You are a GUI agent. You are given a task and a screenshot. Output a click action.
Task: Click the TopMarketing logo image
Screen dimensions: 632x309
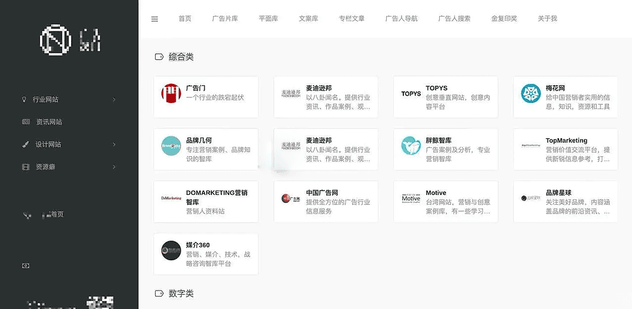(x=531, y=146)
